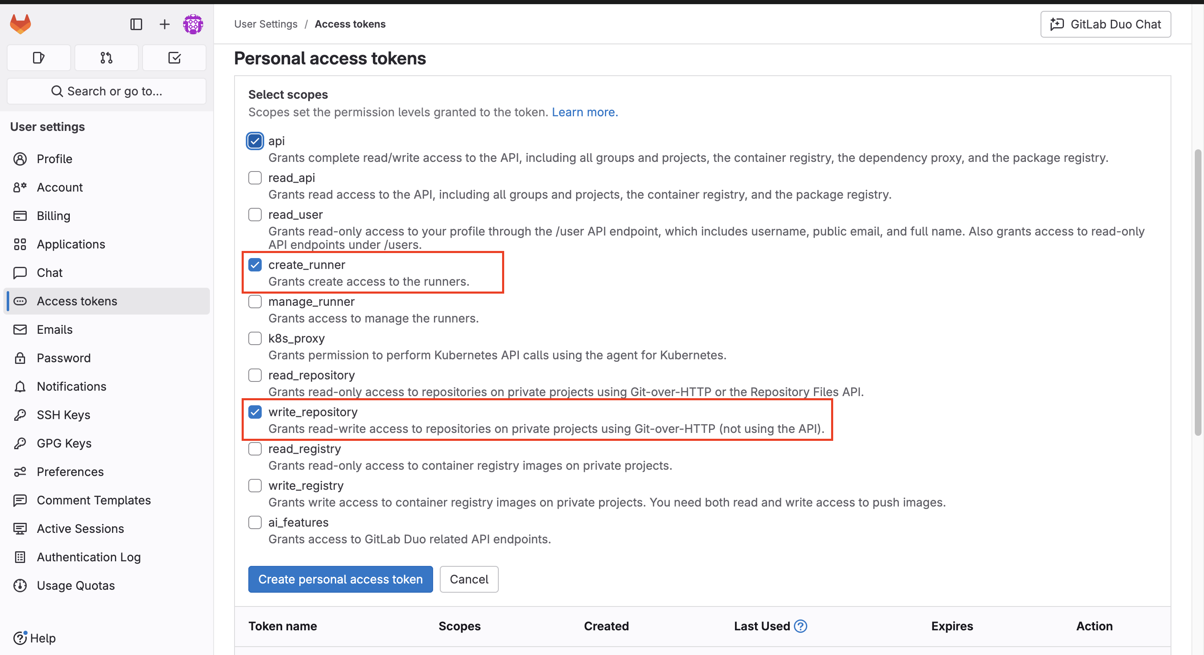The height and width of the screenshot is (655, 1204).
Task: Open the issues icon shortcut
Action: [x=39, y=58]
